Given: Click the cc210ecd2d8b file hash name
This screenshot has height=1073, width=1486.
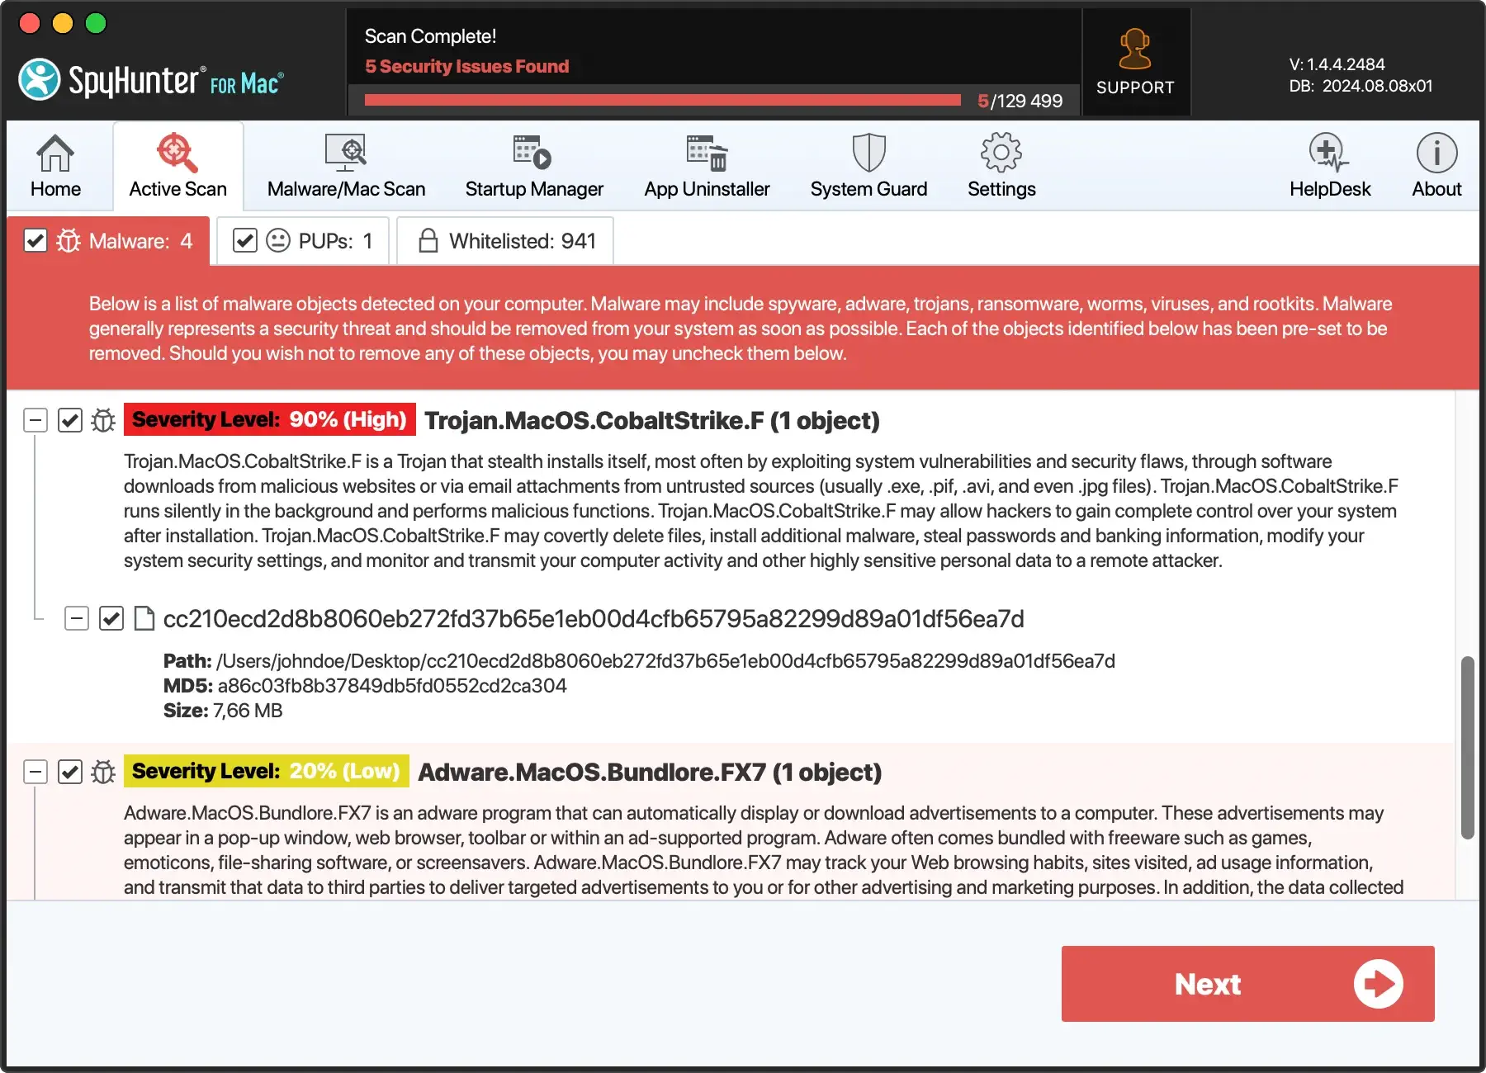Looking at the screenshot, I should 594,619.
